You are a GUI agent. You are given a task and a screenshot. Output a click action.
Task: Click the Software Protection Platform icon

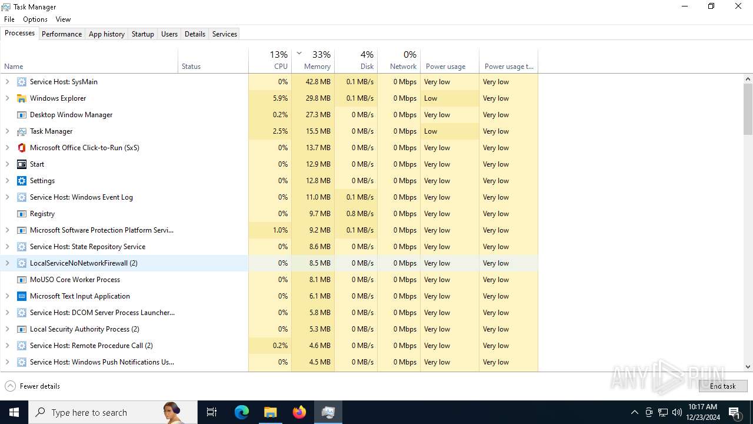coord(22,230)
